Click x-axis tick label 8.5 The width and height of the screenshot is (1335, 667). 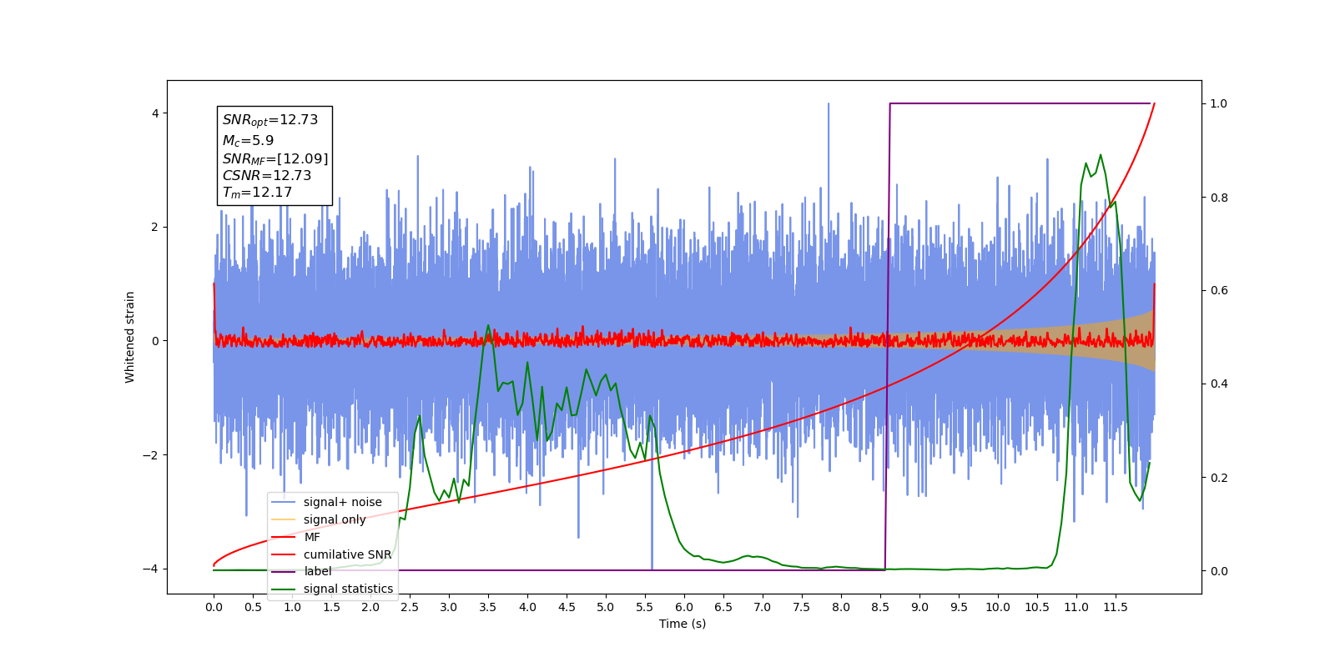coord(880,607)
